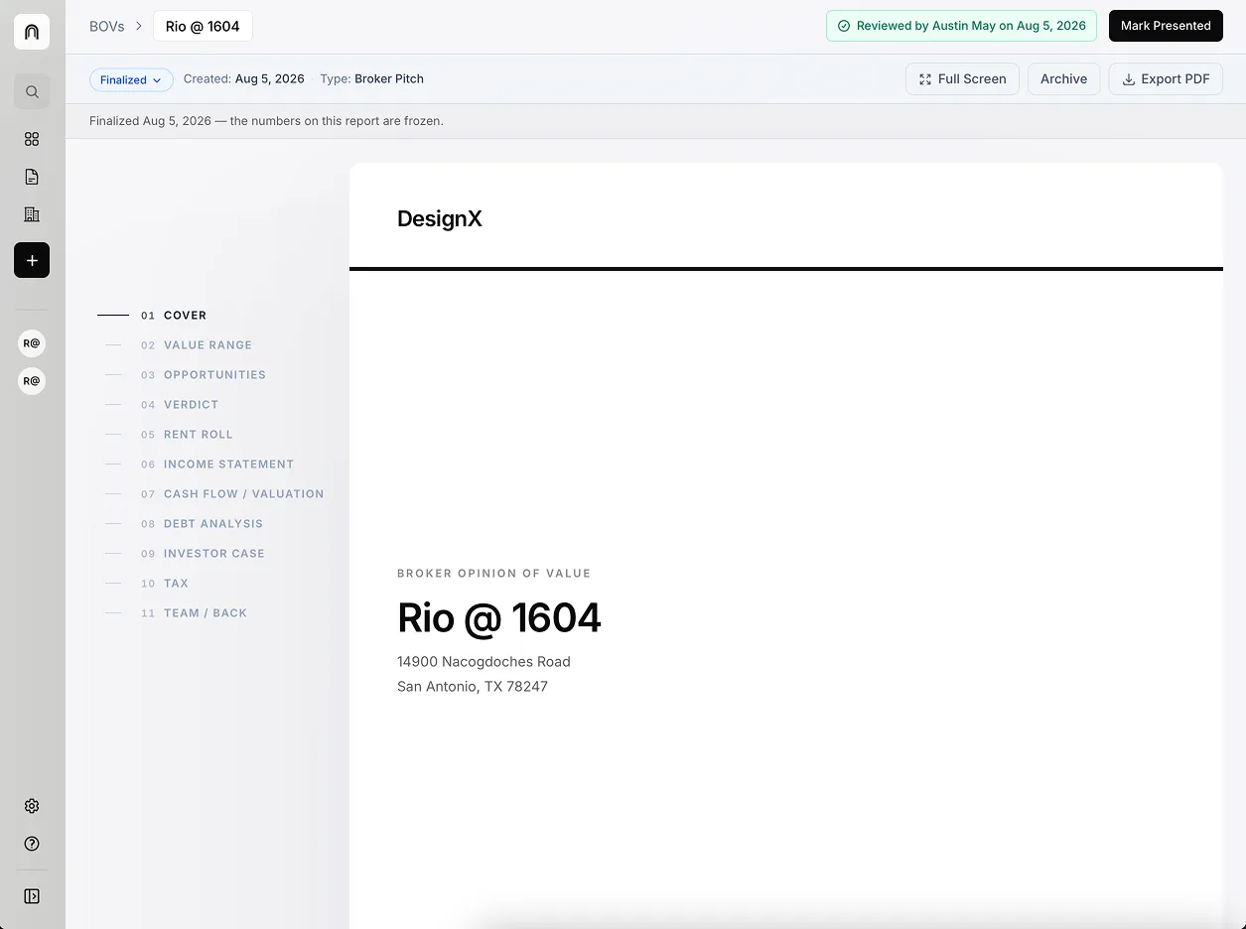Open the documents icon in sidebar
This screenshot has height=929, width=1246.
tap(32, 177)
